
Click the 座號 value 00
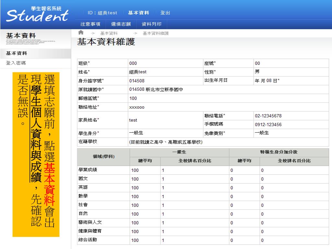(x=257, y=63)
